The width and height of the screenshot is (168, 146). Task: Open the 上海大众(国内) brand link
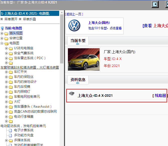coord(99,23)
